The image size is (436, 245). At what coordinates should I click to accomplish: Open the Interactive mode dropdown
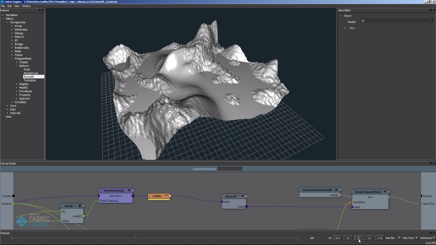(x=434, y=238)
